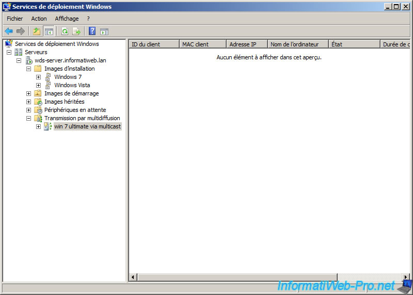413x295 pixels.
Task: Sort by the État column
Action: (355, 44)
